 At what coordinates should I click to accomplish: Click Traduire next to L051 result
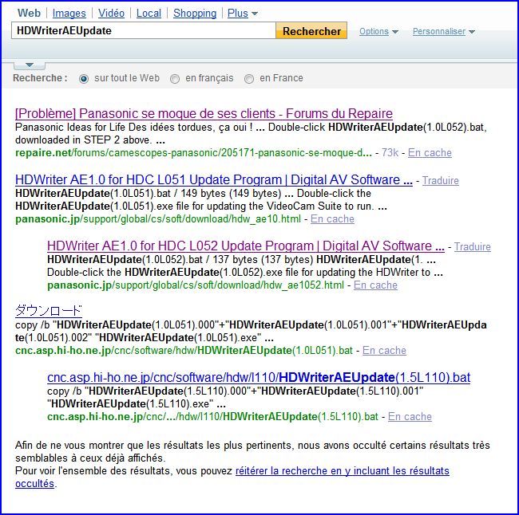(441, 180)
